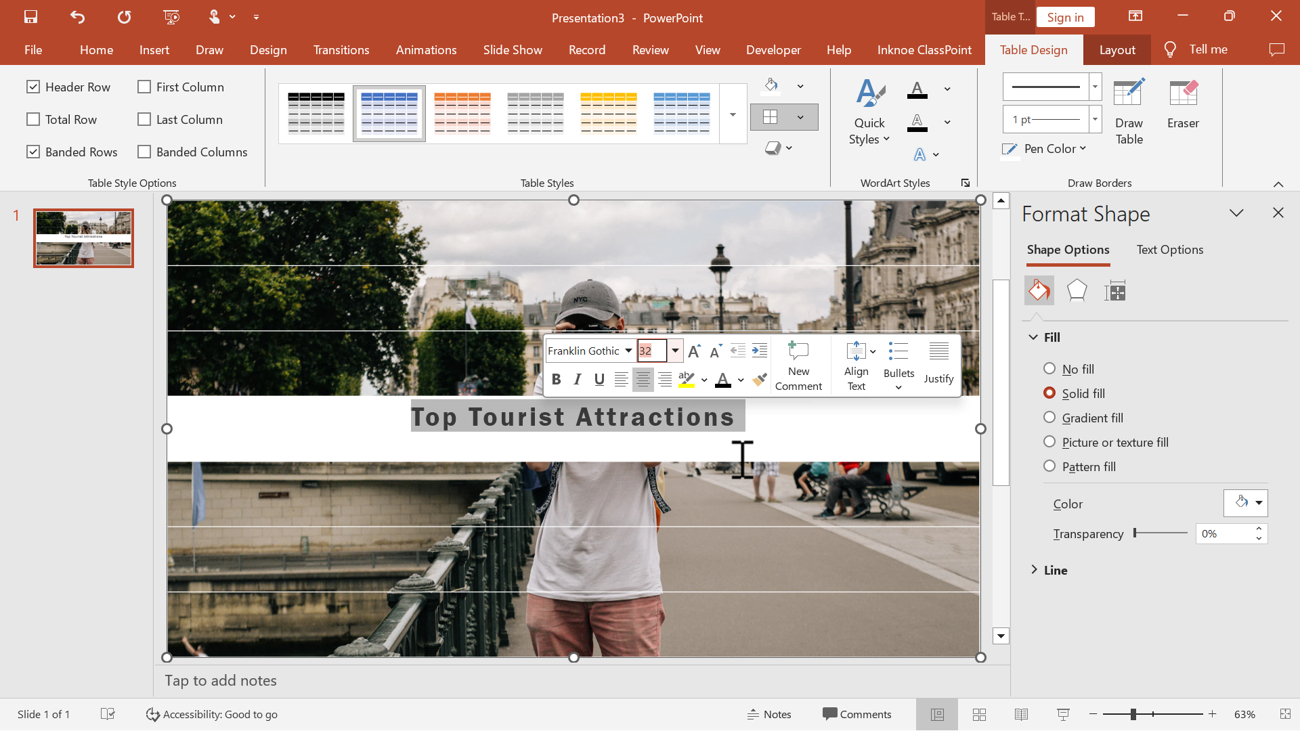Click the Borders icon in Table Styles

coord(771,117)
